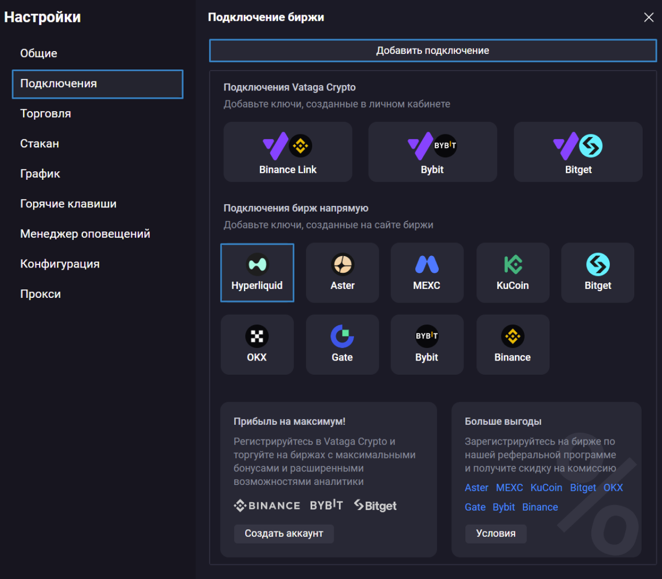
Task: Open the Менеджер оповещений section
Action: 98,234
